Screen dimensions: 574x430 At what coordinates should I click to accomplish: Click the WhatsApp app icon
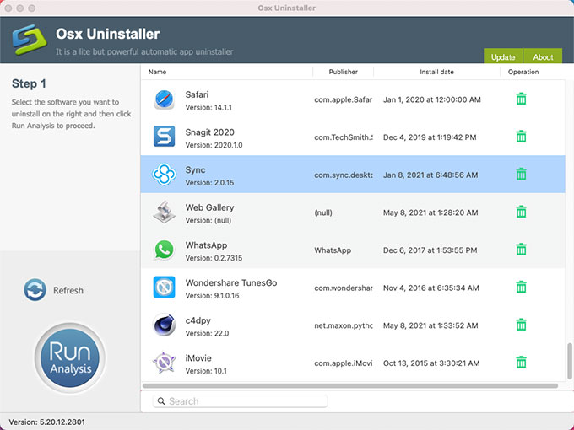pos(164,250)
